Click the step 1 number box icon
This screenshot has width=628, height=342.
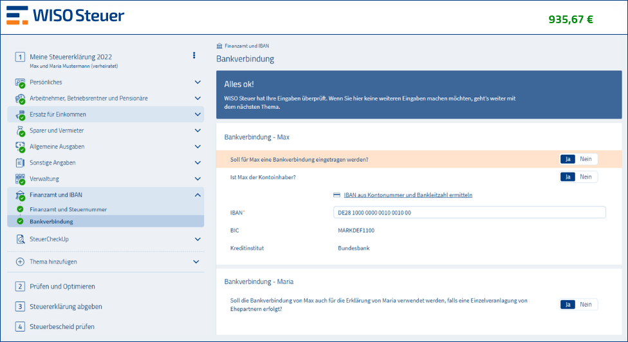(20, 57)
